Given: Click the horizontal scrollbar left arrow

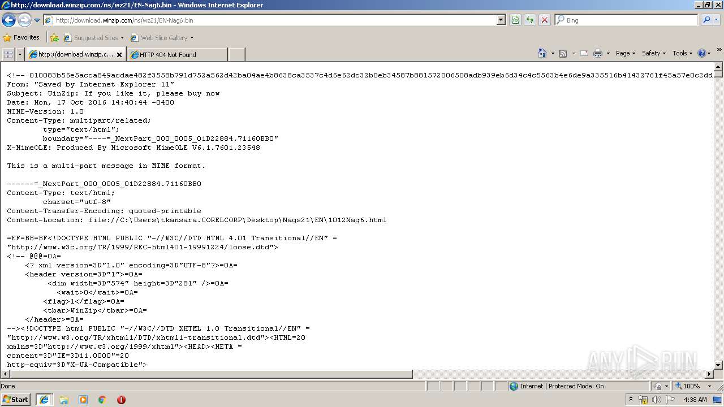Looking at the screenshot, I should pyautogui.click(x=5, y=374).
